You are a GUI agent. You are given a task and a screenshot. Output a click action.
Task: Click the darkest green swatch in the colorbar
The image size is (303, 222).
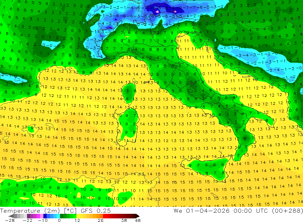[x=62, y=216]
